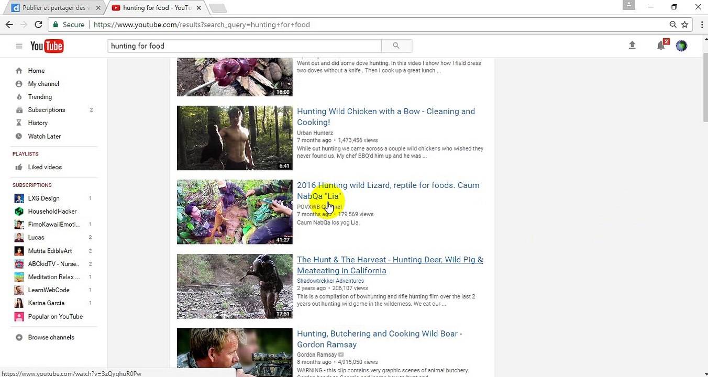Click the My channel person icon
708x377 pixels.
click(19, 84)
